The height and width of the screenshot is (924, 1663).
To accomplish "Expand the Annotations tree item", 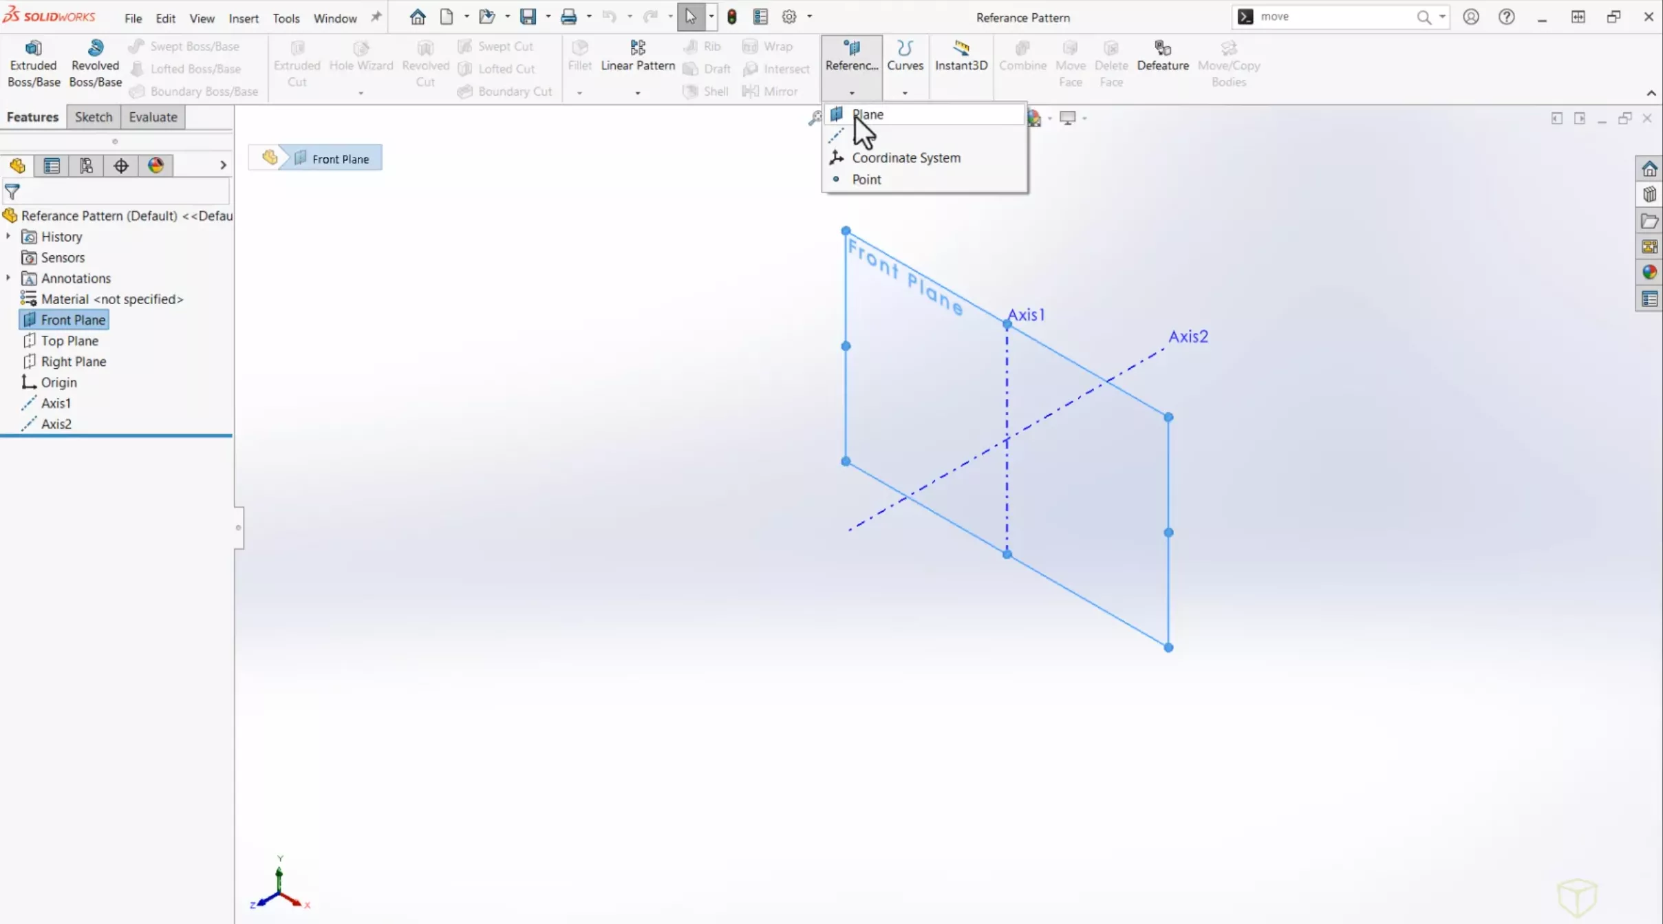I will [x=10, y=278].
